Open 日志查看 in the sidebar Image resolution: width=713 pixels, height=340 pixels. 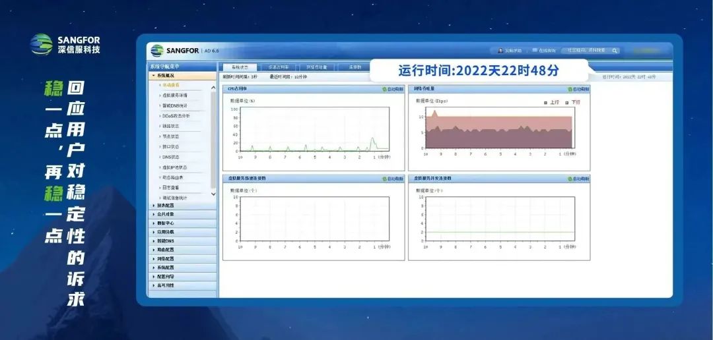pyautogui.click(x=171, y=188)
